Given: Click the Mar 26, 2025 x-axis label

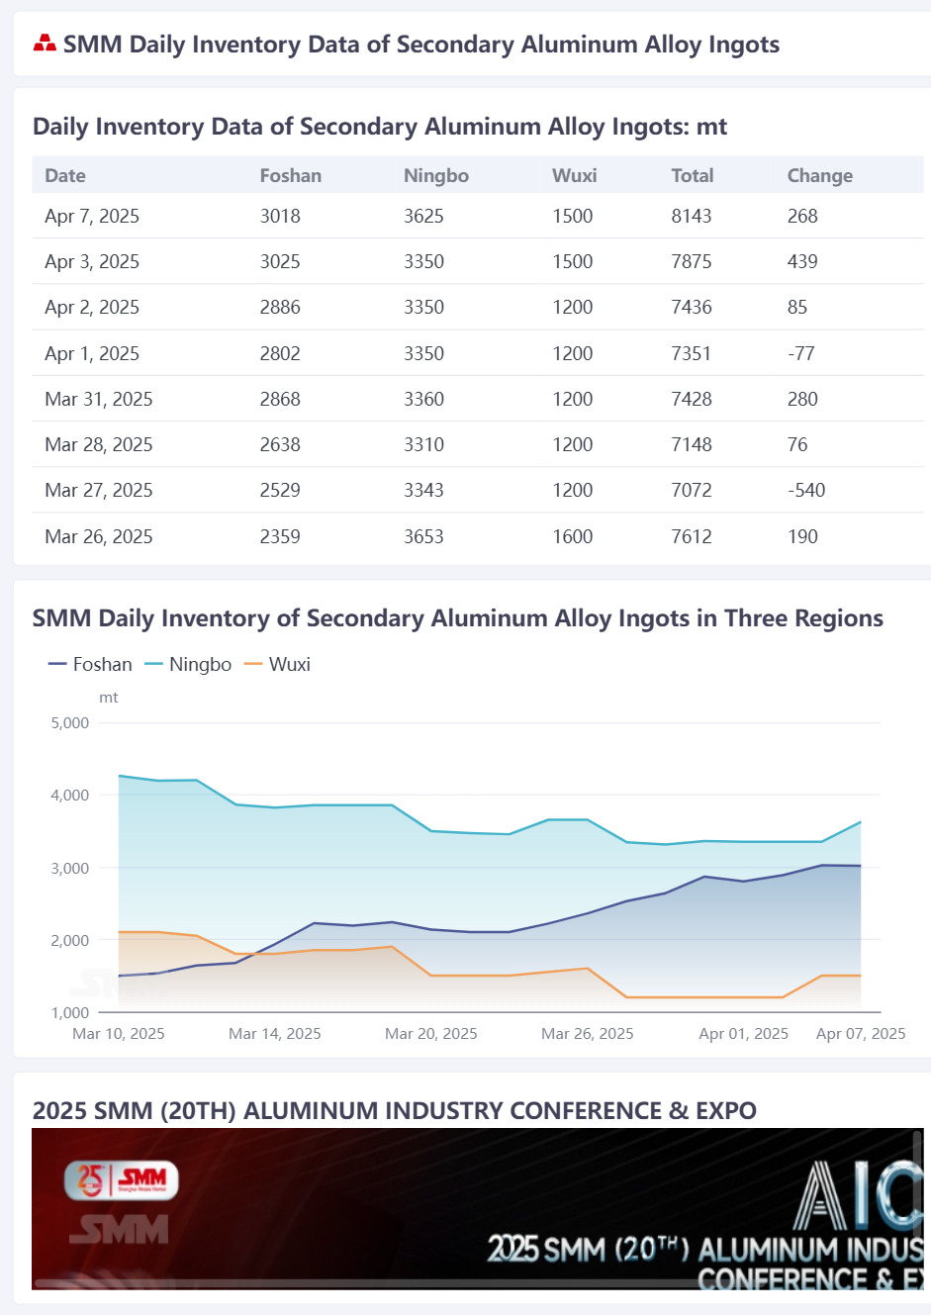Looking at the screenshot, I should click(x=587, y=1033).
